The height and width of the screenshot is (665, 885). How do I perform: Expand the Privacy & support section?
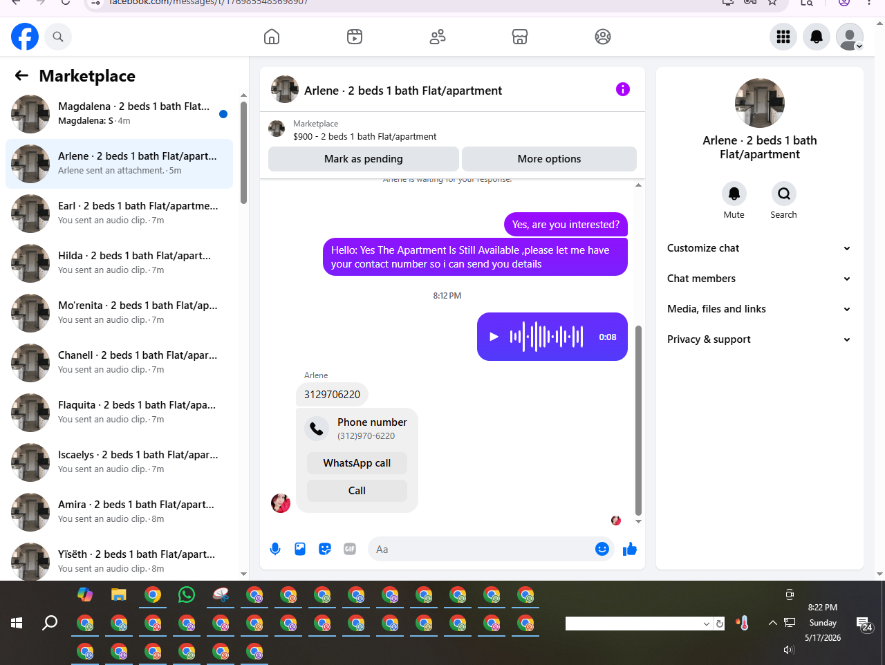click(x=759, y=339)
